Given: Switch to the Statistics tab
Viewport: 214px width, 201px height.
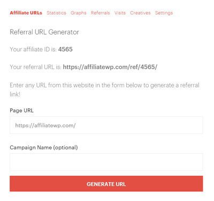Looking at the screenshot, I should 56,13.
